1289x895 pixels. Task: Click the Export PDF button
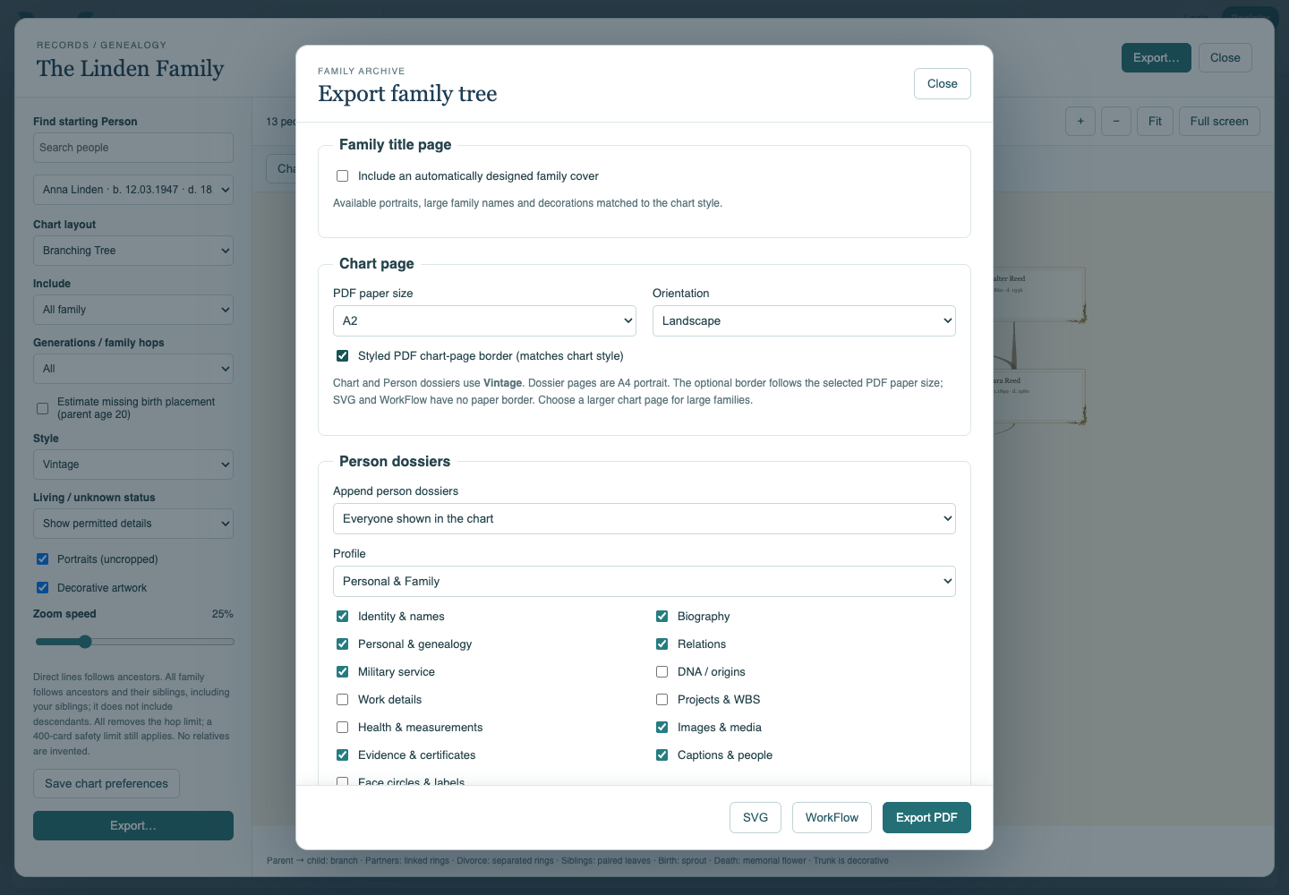[926, 817]
